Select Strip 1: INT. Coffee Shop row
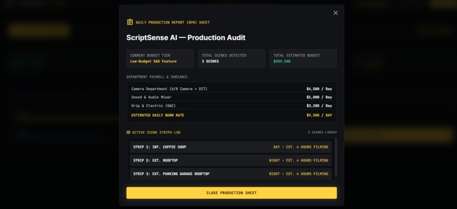This screenshot has height=209, width=457. coord(231,147)
